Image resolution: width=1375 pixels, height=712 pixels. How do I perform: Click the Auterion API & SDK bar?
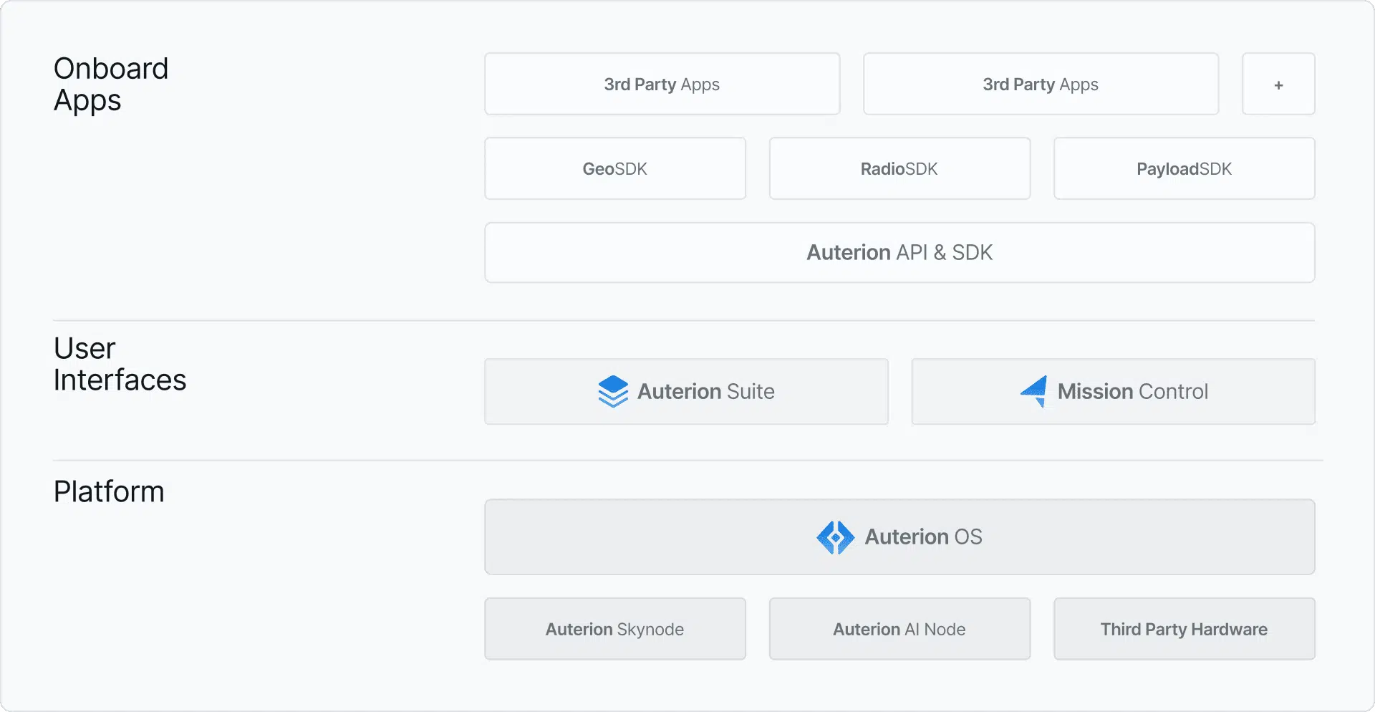[899, 252]
